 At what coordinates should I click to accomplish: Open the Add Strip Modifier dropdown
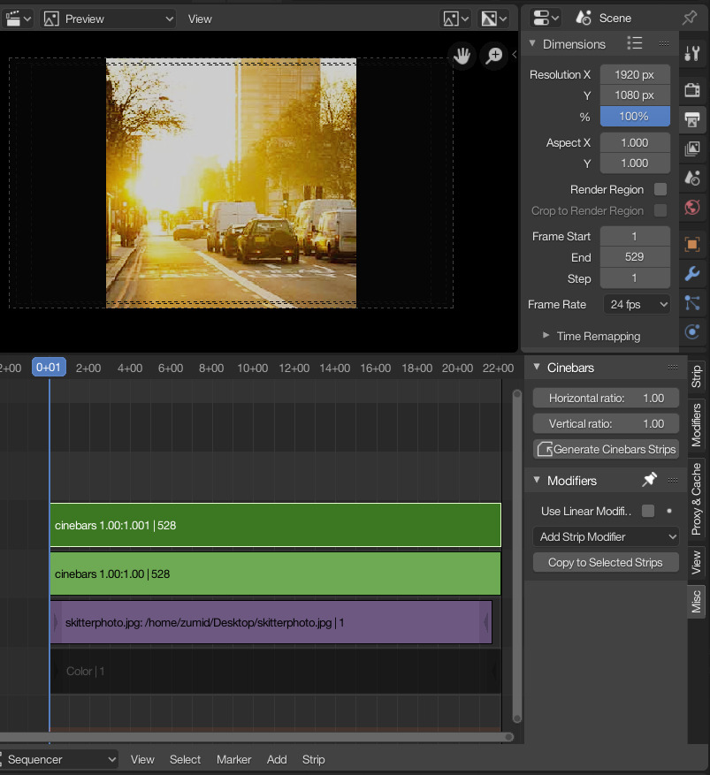(606, 536)
